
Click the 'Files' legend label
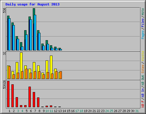143,23
